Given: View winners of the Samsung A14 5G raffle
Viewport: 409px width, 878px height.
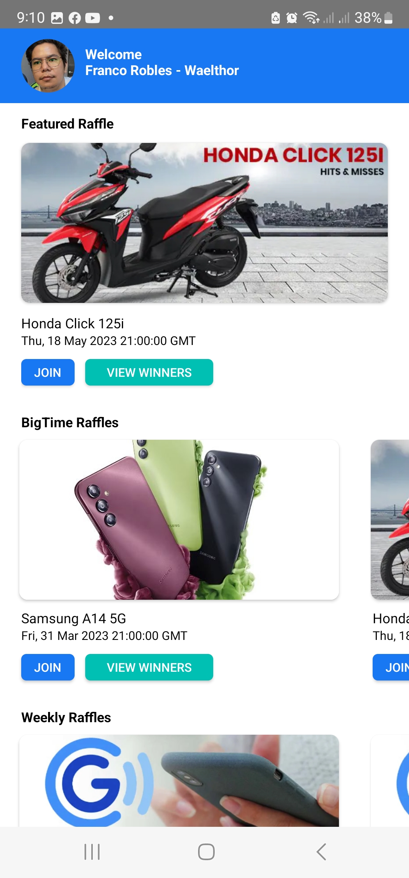Looking at the screenshot, I should point(149,667).
